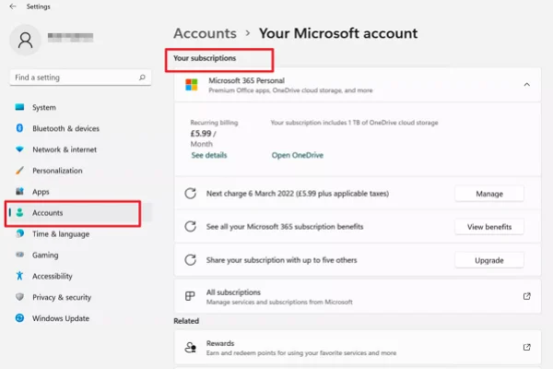Image resolution: width=553 pixels, height=369 pixels.
Task: Open the System settings icon
Action: (19, 107)
